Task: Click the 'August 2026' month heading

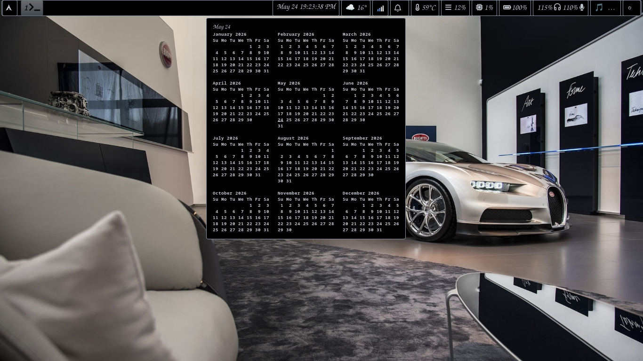Action: (293, 138)
